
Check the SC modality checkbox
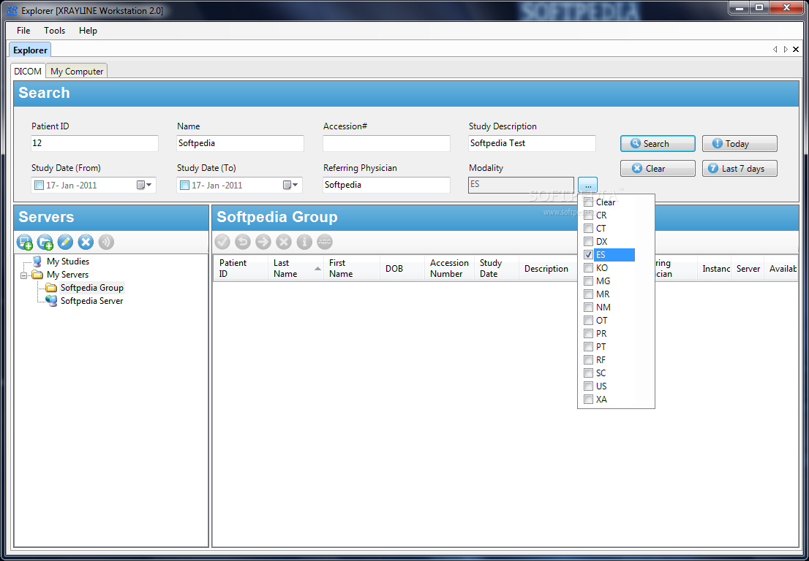[x=588, y=373]
